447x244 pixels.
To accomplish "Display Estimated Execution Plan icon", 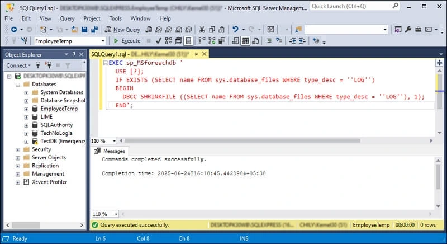I will point(169,41).
